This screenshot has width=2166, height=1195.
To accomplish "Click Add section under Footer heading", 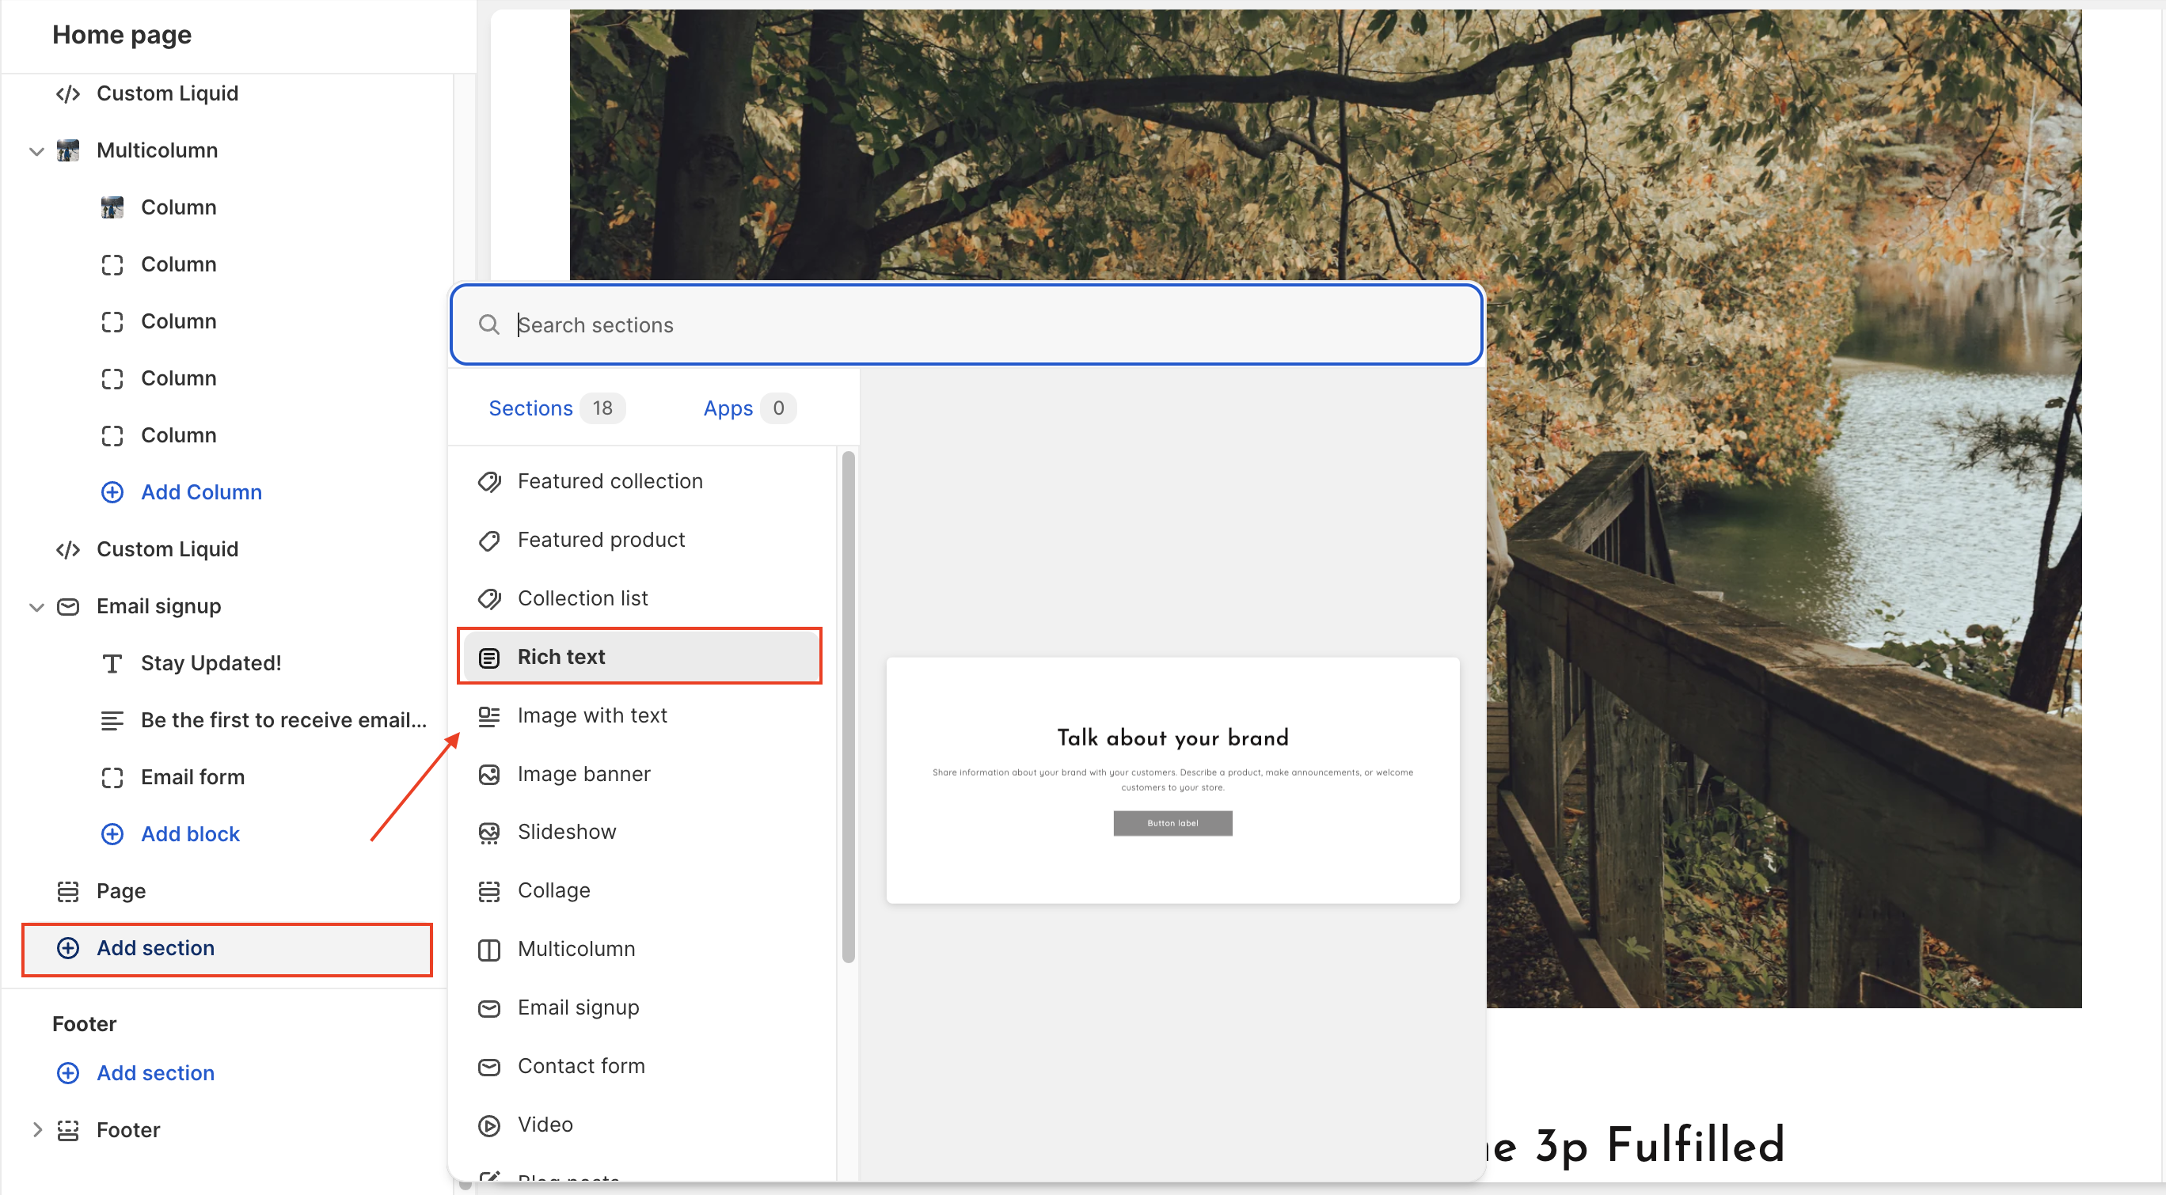I will pyautogui.click(x=155, y=1072).
